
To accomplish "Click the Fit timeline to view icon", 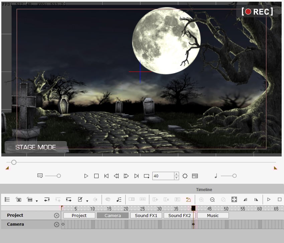I will pos(234,199).
